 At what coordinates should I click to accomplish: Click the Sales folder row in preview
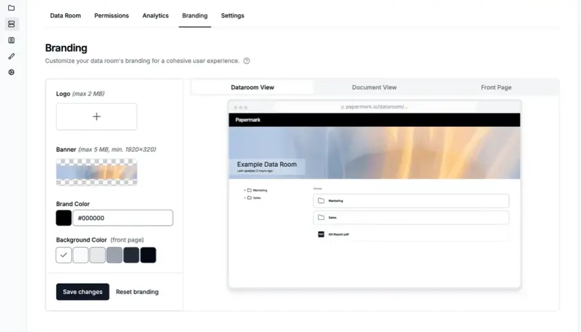coord(411,217)
